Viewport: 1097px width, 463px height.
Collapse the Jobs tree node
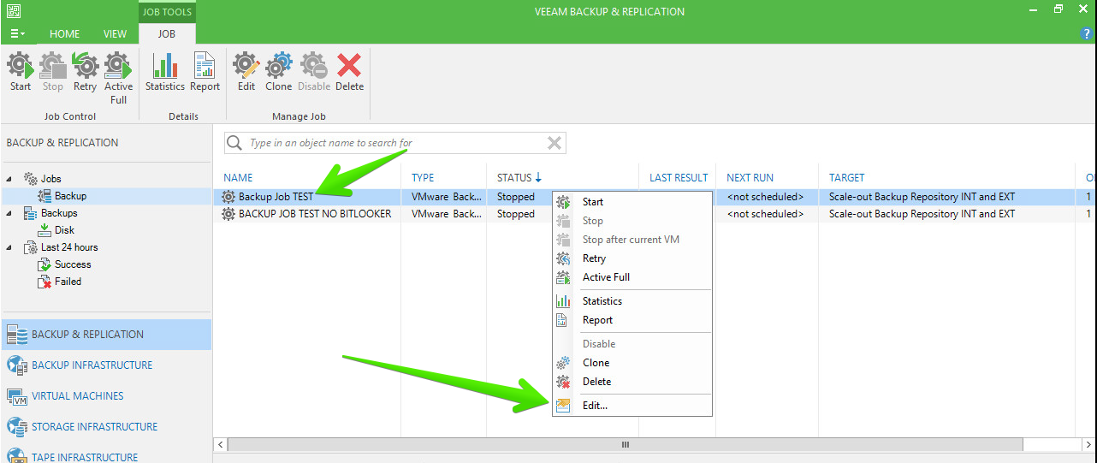coord(10,179)
